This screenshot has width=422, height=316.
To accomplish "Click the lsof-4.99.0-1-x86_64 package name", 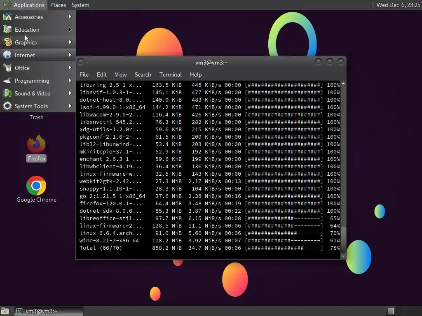I will [x=112, y=107].
